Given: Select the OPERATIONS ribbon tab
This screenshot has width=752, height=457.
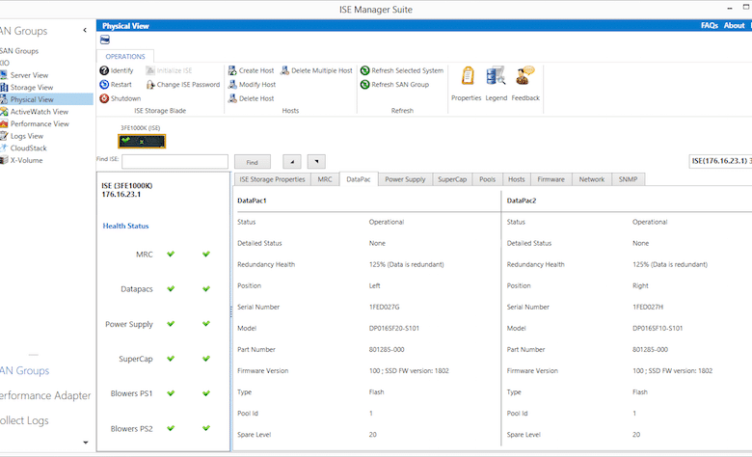Looking at the screenshot, I should [125, 56].
